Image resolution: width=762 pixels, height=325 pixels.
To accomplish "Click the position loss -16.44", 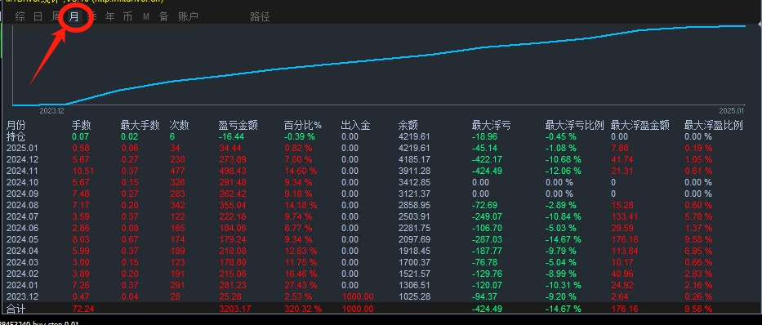I will pyautogui.click(x=231, y=136).
